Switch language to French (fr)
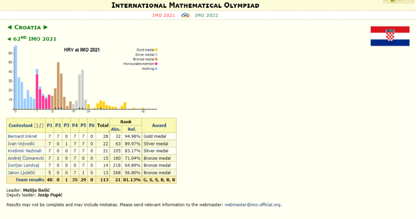This screenshot has height=219, width=417. pyautogui.click(x=406, y=1)
